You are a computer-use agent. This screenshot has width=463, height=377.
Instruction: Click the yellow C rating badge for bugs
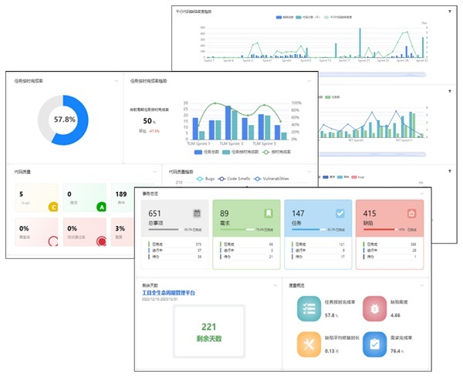click(53, 207)
